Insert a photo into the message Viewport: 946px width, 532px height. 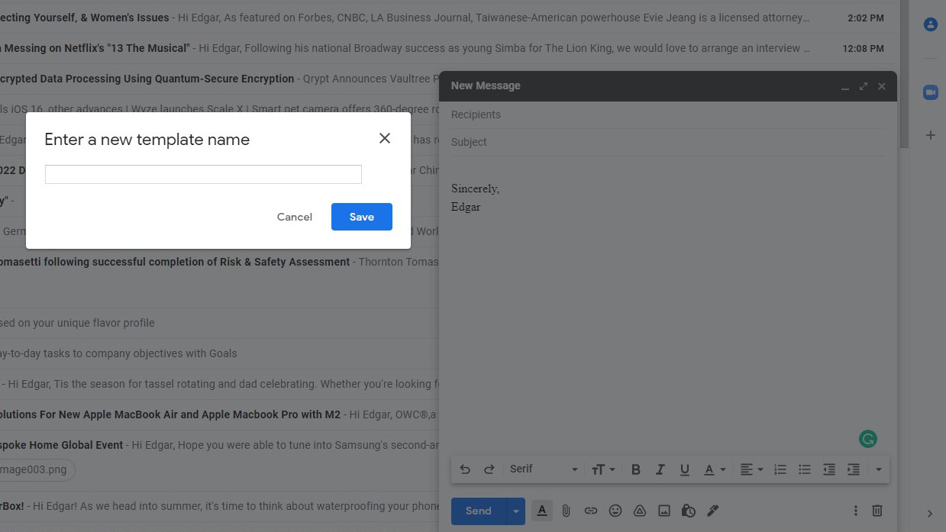click(663, 511)
